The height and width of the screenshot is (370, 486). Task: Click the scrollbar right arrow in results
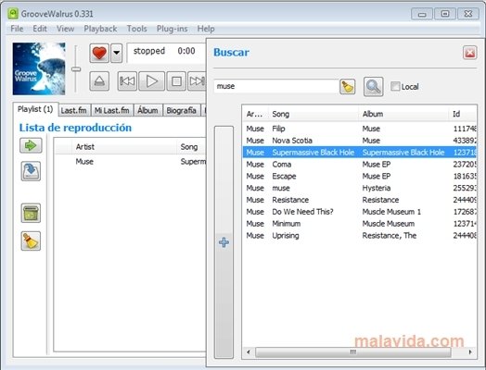coord(470,352)
